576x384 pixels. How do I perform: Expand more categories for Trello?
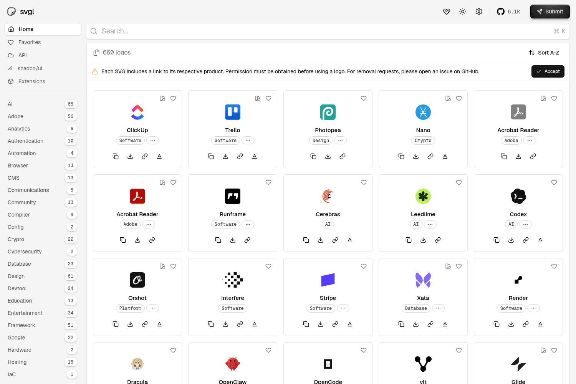(x=248, y=141)
